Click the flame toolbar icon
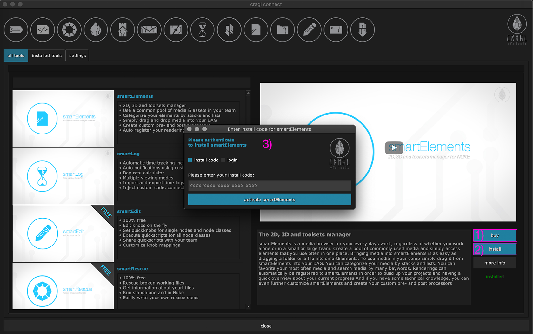 click(x=96, y=30)
